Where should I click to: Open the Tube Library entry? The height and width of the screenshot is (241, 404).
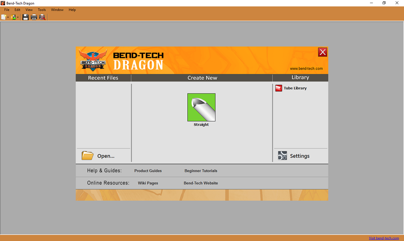coord(295,88)
